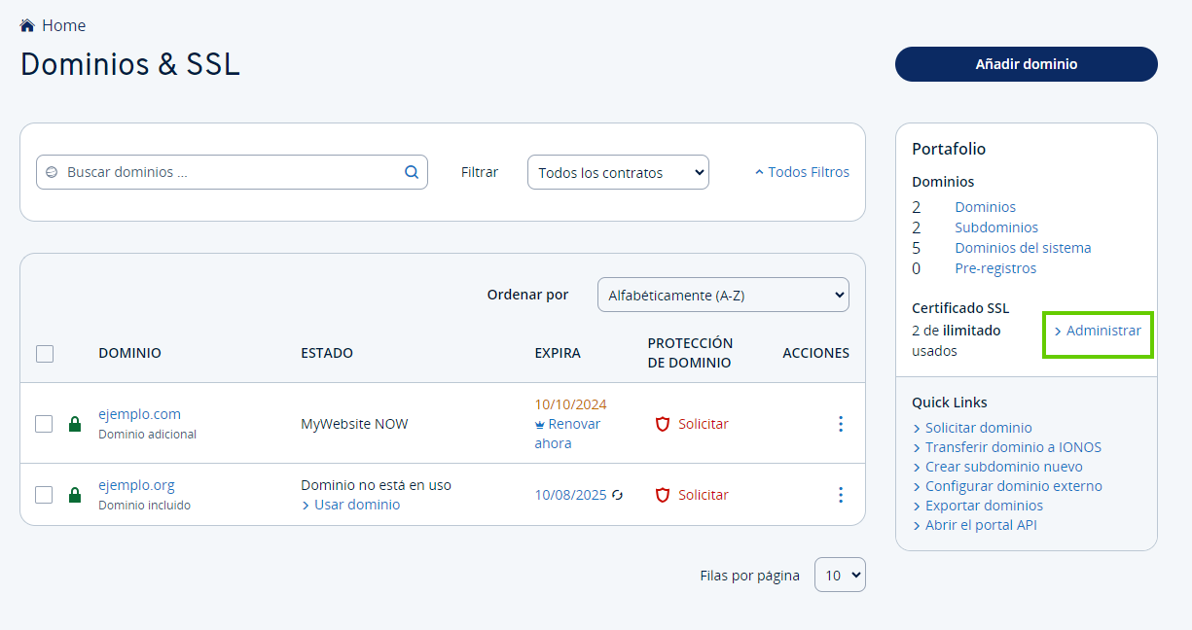The height and width of the screenshot is (630, 1192).
Task: Open the Alfabéticamente (A-Z) sort dropdown
Action: 723,295
